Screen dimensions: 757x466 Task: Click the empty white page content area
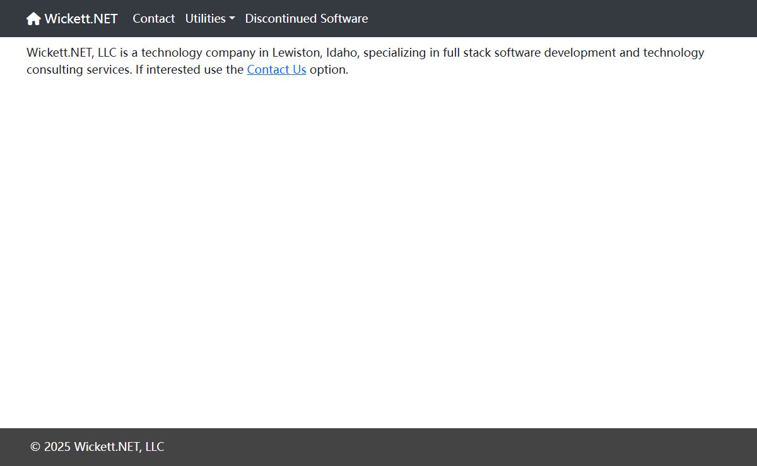[x=378, y=252]
